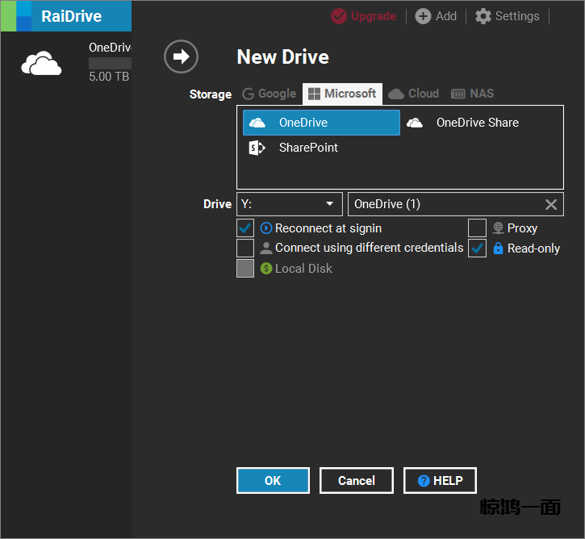This screenshot has width=585, height=539.
Task: Open the Upgrade checkmark link
Action: pos(363,16)
